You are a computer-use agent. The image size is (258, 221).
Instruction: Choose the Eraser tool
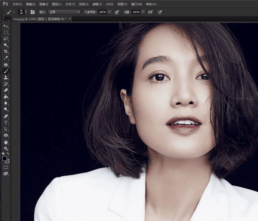[6, 90]
